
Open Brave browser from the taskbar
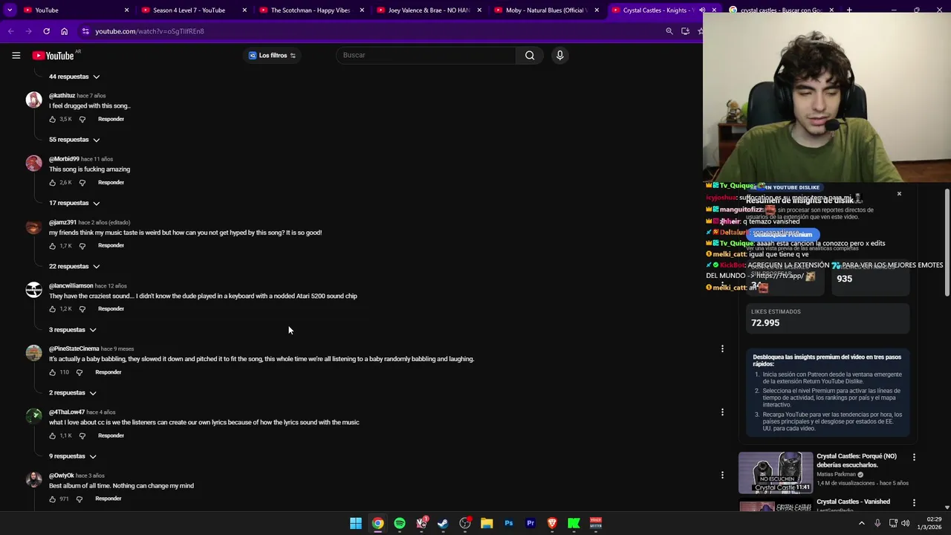pyautogui.click(x=552, y=523)
